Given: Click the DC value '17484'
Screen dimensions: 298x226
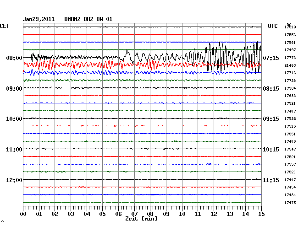Looking at the screenshot, I should [290, 195].
